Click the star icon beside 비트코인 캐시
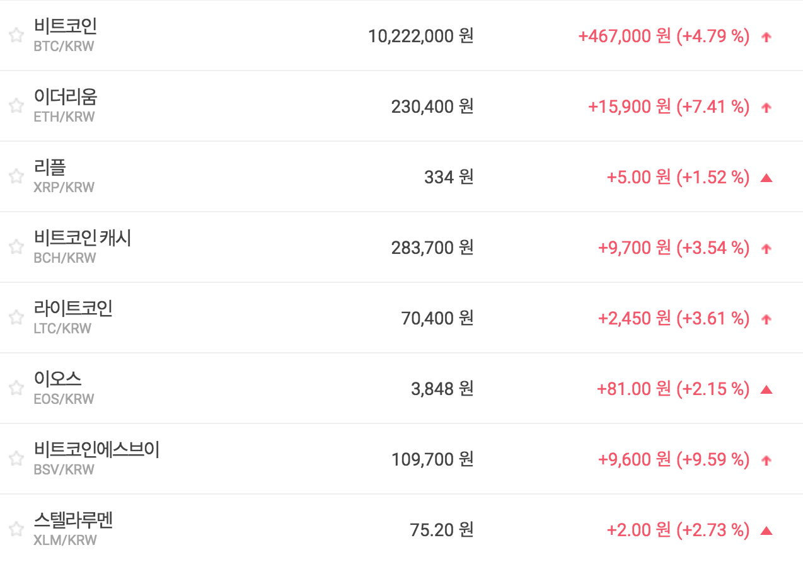Image resolution: width=803 pixels, height=562 pixels. pyautogui.click(x=16, y=247)
